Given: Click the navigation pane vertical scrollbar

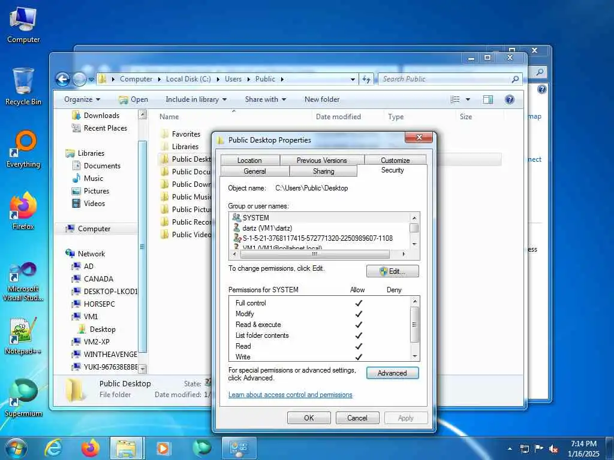Looking at the screenshot, I should (143, 246).
